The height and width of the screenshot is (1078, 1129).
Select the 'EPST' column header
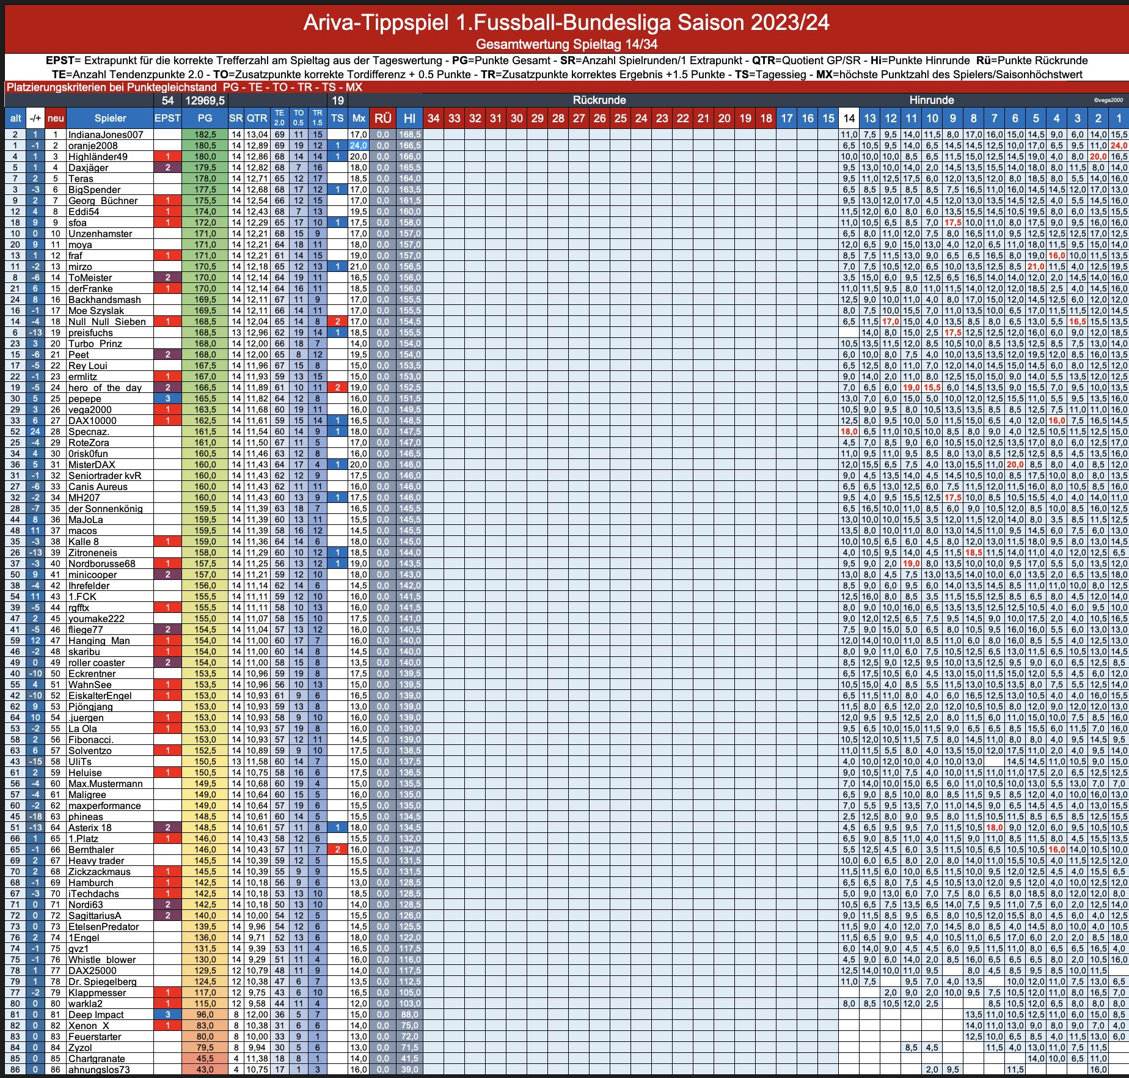click(167, 119)
